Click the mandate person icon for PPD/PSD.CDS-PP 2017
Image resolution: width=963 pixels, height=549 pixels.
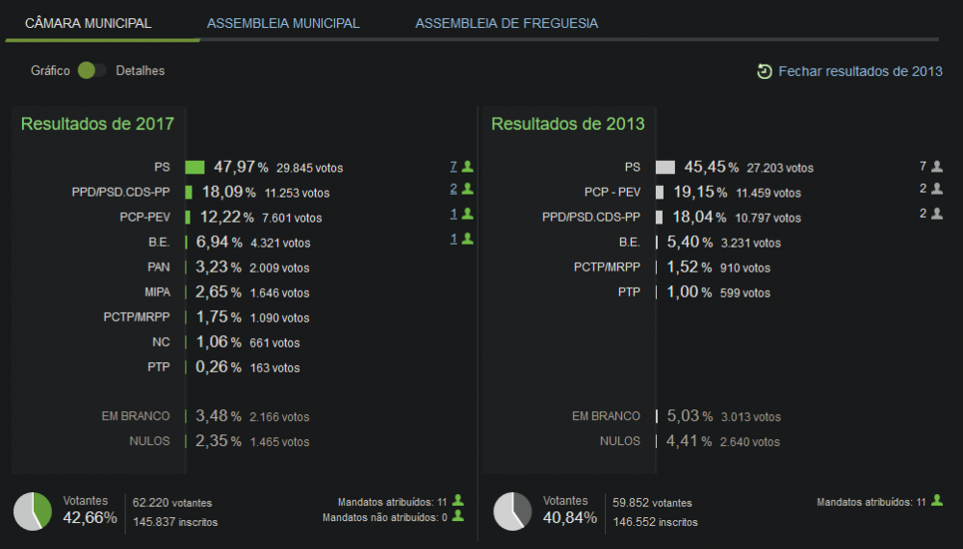click(x=467, y=189)
